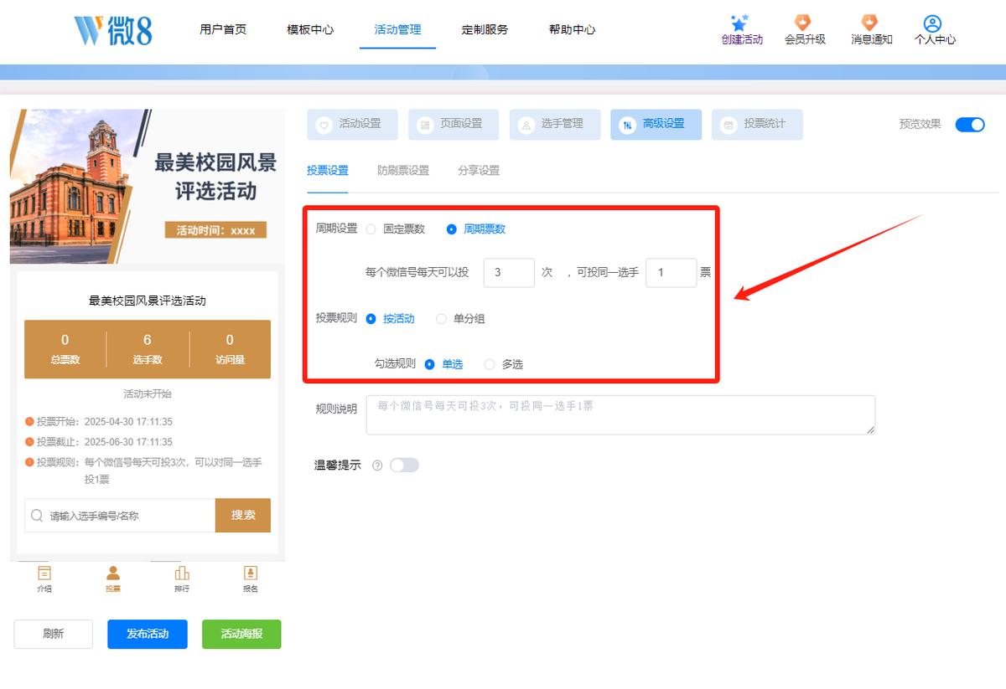Click the search magnifier icon in preview
This screenshot has height=689, width=1006.
pyautogui.click(x=37, y=516)
